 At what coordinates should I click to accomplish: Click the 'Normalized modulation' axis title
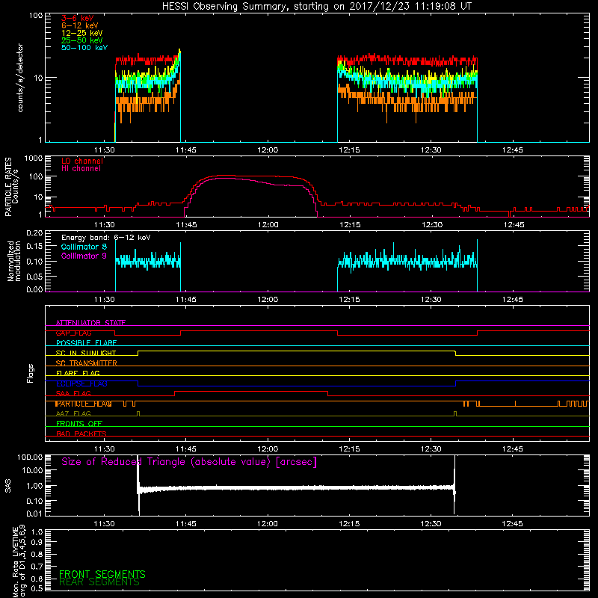point(14,261)
